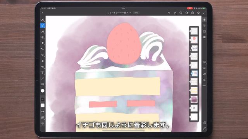Select the Pixel brushes tool

pyautogui.click(x=43, y=20)
